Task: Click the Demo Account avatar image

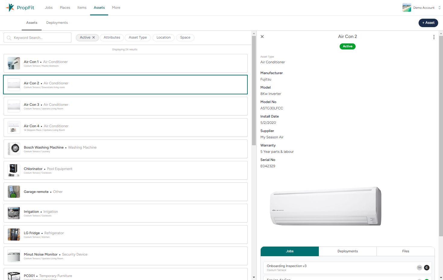Action: (x=407, y=8)
